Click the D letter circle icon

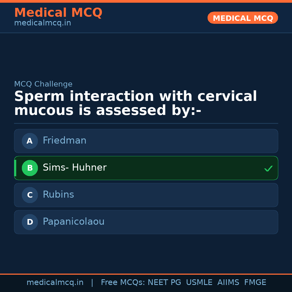pos(30,222)
